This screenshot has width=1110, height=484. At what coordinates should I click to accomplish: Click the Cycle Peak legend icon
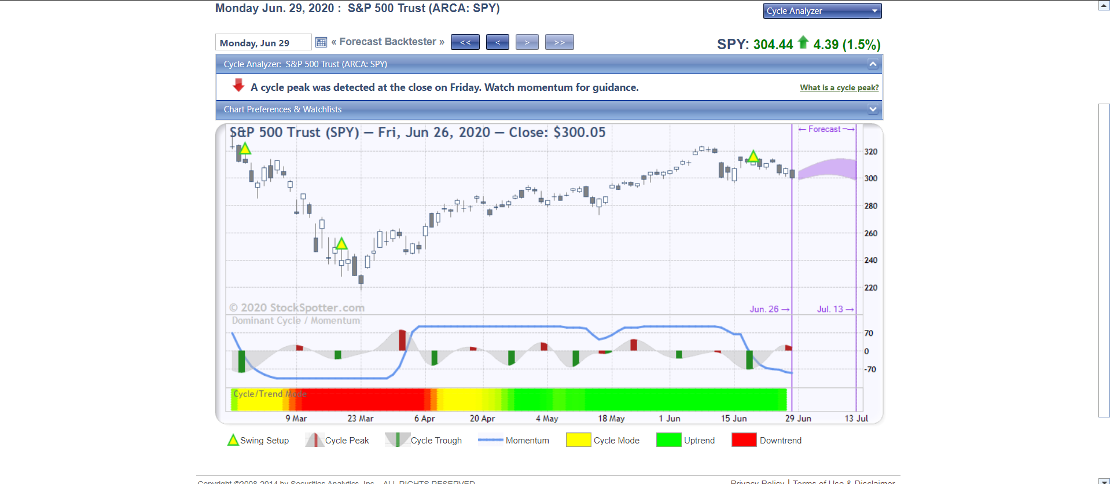[x=315, y=440]
